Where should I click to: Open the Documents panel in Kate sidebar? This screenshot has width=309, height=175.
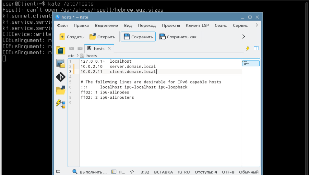[61, 51]
